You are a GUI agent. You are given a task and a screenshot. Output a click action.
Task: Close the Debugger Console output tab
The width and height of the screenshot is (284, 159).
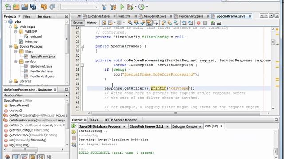click(x=200, y=127)
